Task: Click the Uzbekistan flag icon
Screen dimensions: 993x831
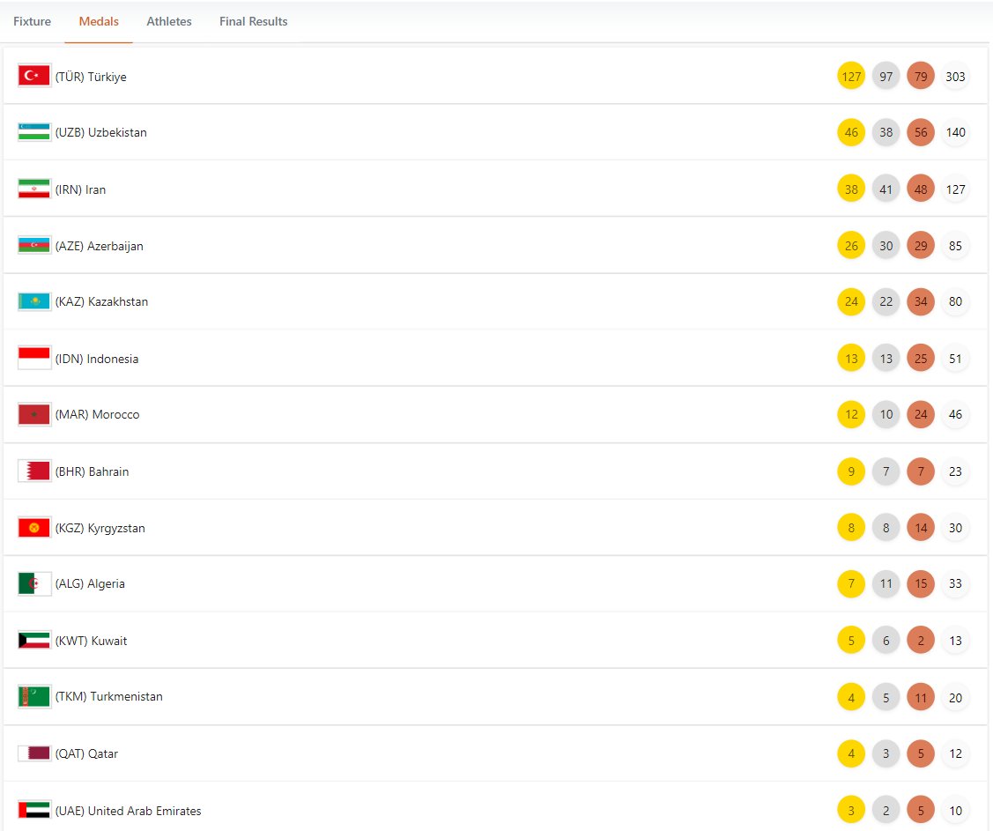Action: click(34, 132)
